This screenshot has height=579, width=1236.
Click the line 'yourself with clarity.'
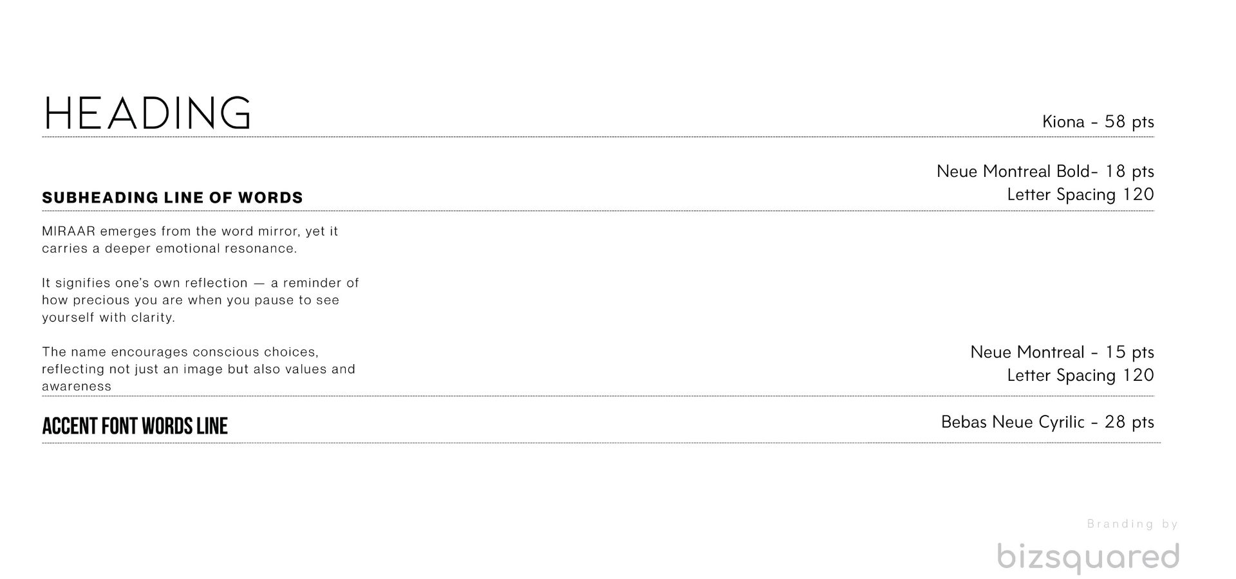point(109,317)
